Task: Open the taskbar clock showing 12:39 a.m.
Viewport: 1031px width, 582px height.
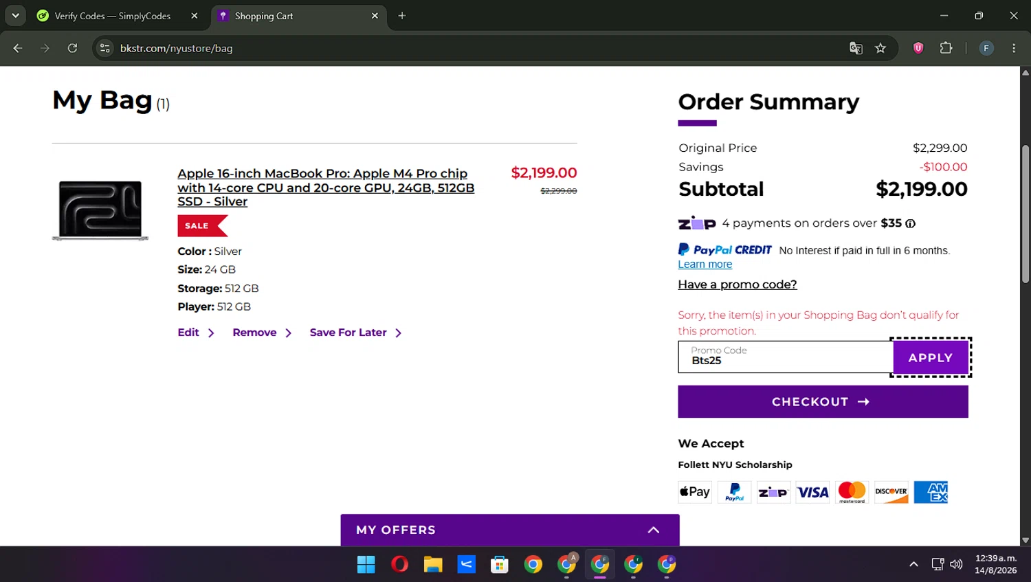Action: click(996, 564)
